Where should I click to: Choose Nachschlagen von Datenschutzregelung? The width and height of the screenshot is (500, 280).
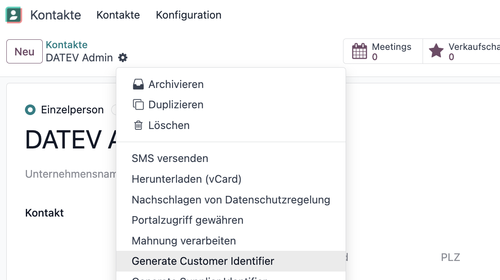(x=231, y=200)
